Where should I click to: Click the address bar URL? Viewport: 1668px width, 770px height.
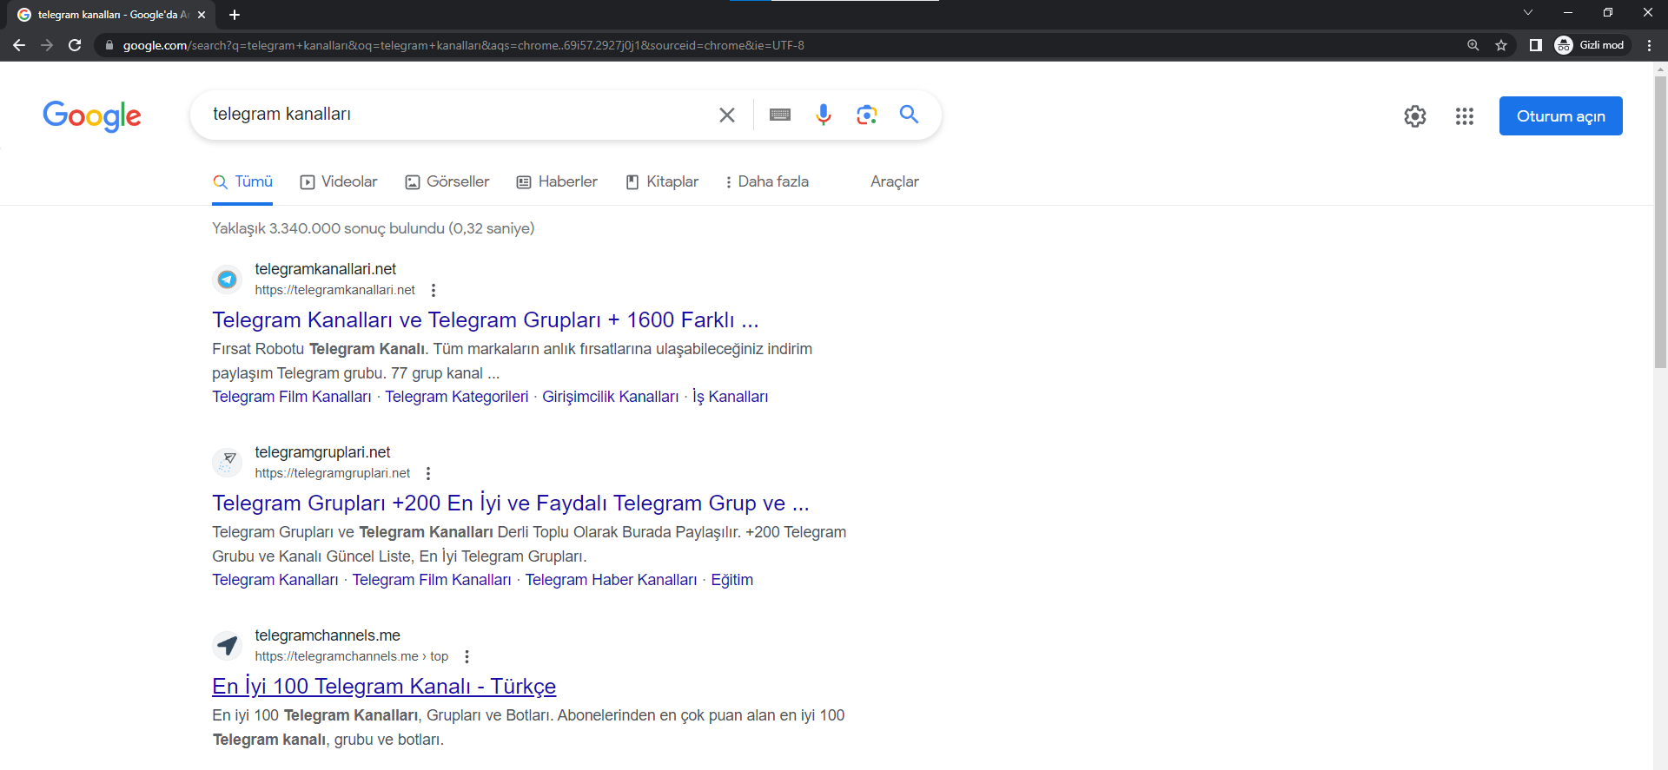click(464, 45)
